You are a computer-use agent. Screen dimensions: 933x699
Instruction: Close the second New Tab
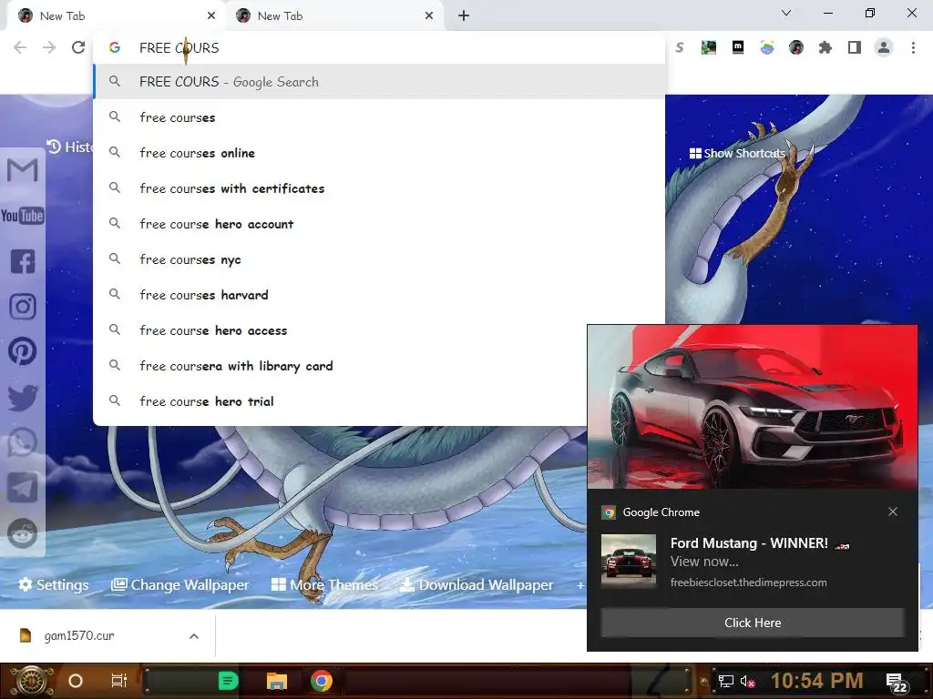(x=429, y=16)
